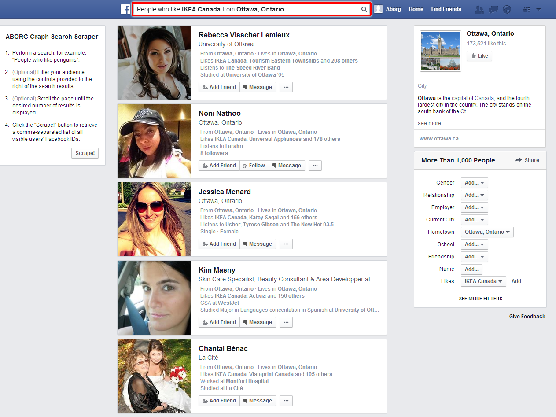Click Share in More Than 1,000 People panel

527,160
